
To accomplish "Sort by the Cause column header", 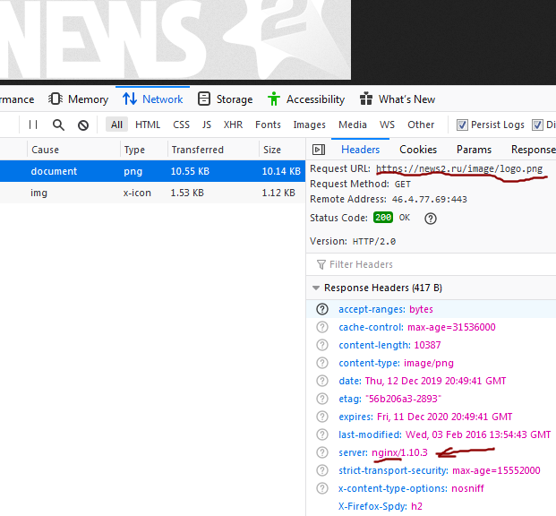I will (73, 150).
